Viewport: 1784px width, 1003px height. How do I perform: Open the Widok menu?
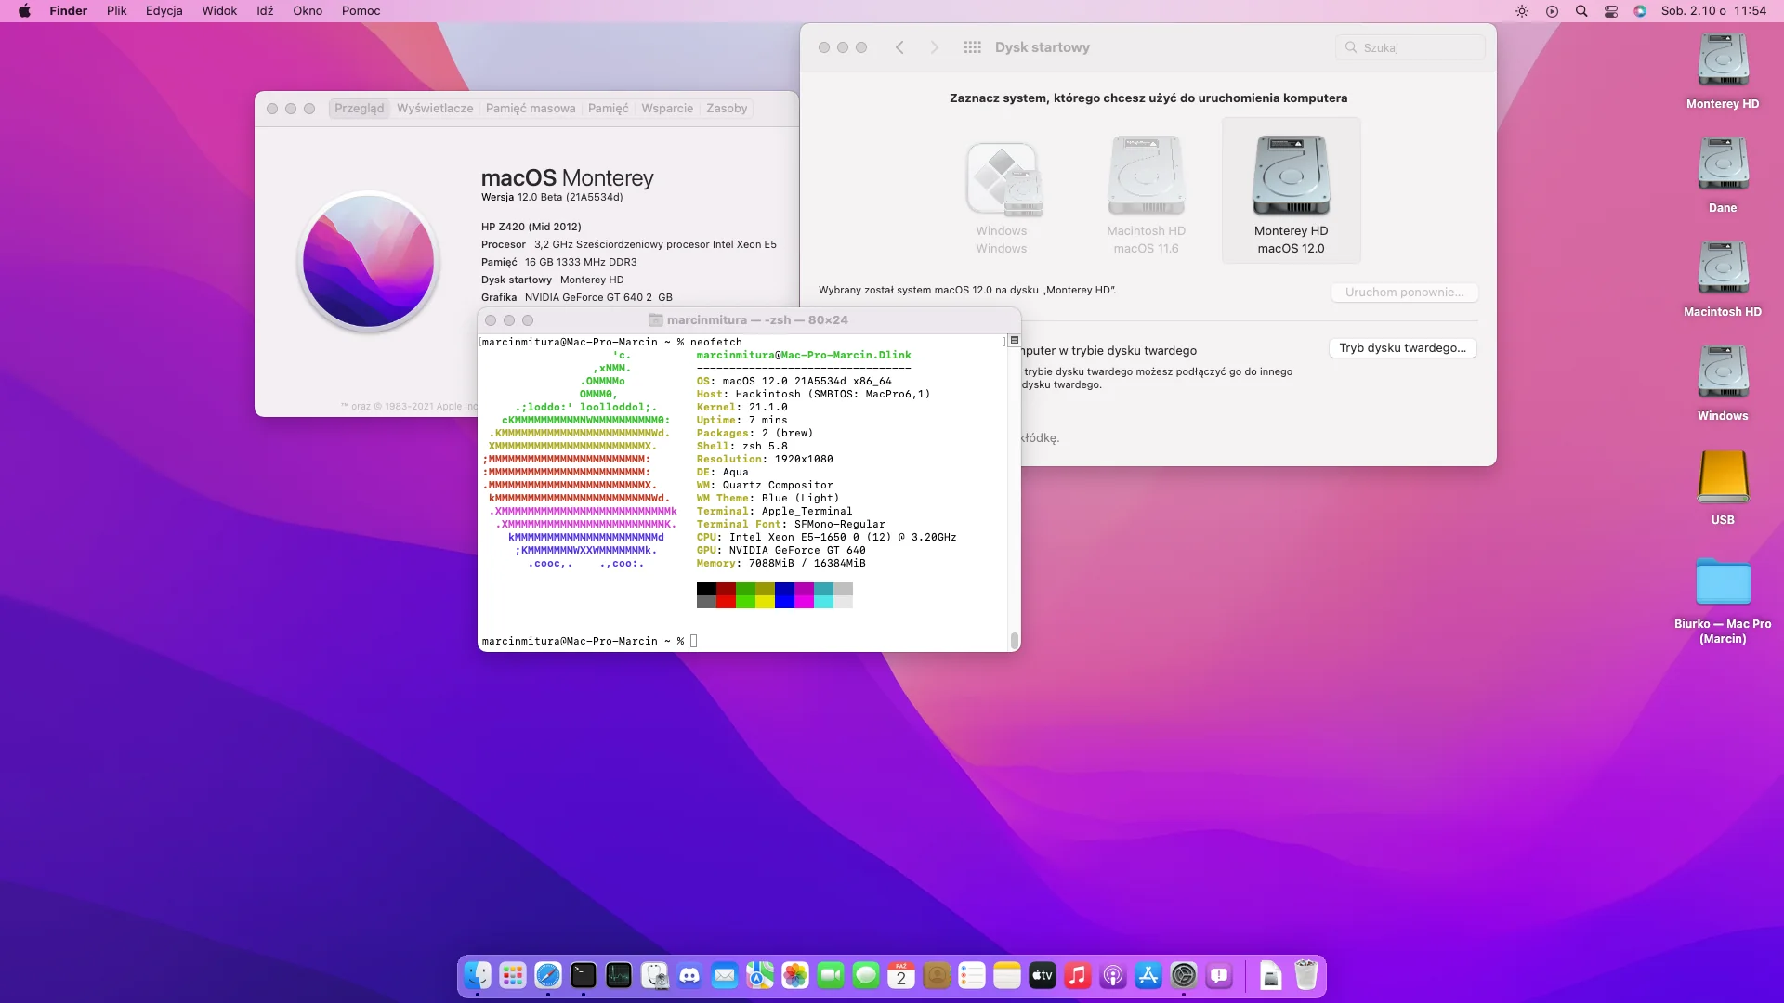219,11
